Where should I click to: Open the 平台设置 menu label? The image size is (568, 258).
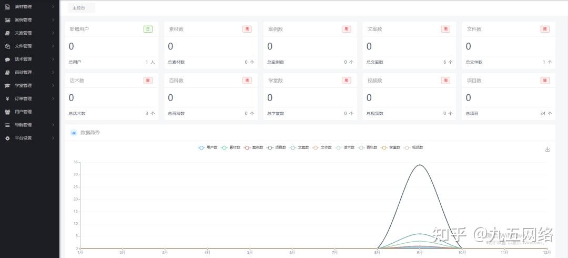coord(23,138)
